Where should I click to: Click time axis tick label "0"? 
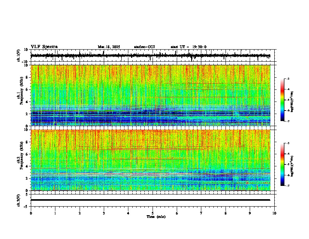31,213
